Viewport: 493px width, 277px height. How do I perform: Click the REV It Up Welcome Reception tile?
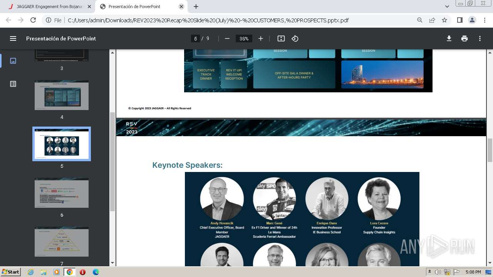234,75
